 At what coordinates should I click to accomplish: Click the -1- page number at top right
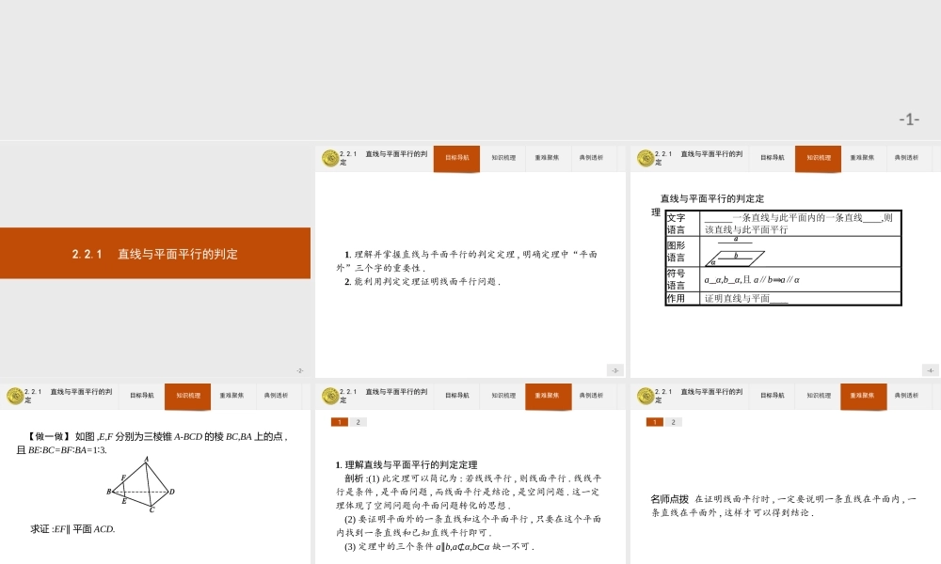(x=908, y=119)
